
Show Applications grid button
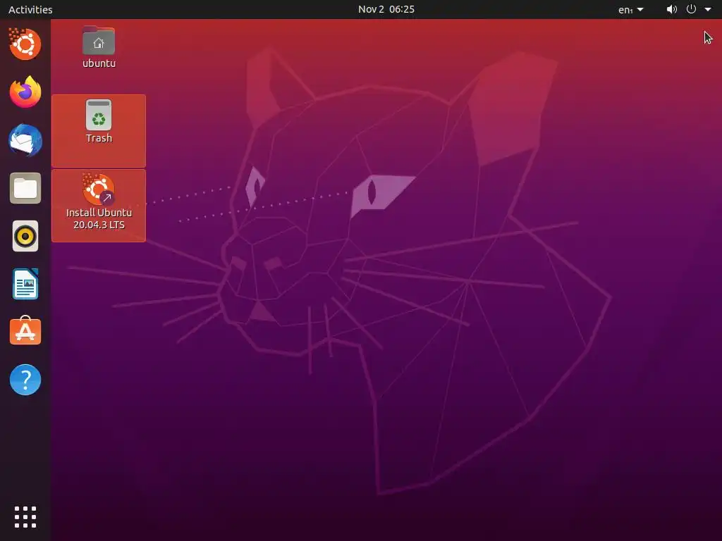coord(25,517)
